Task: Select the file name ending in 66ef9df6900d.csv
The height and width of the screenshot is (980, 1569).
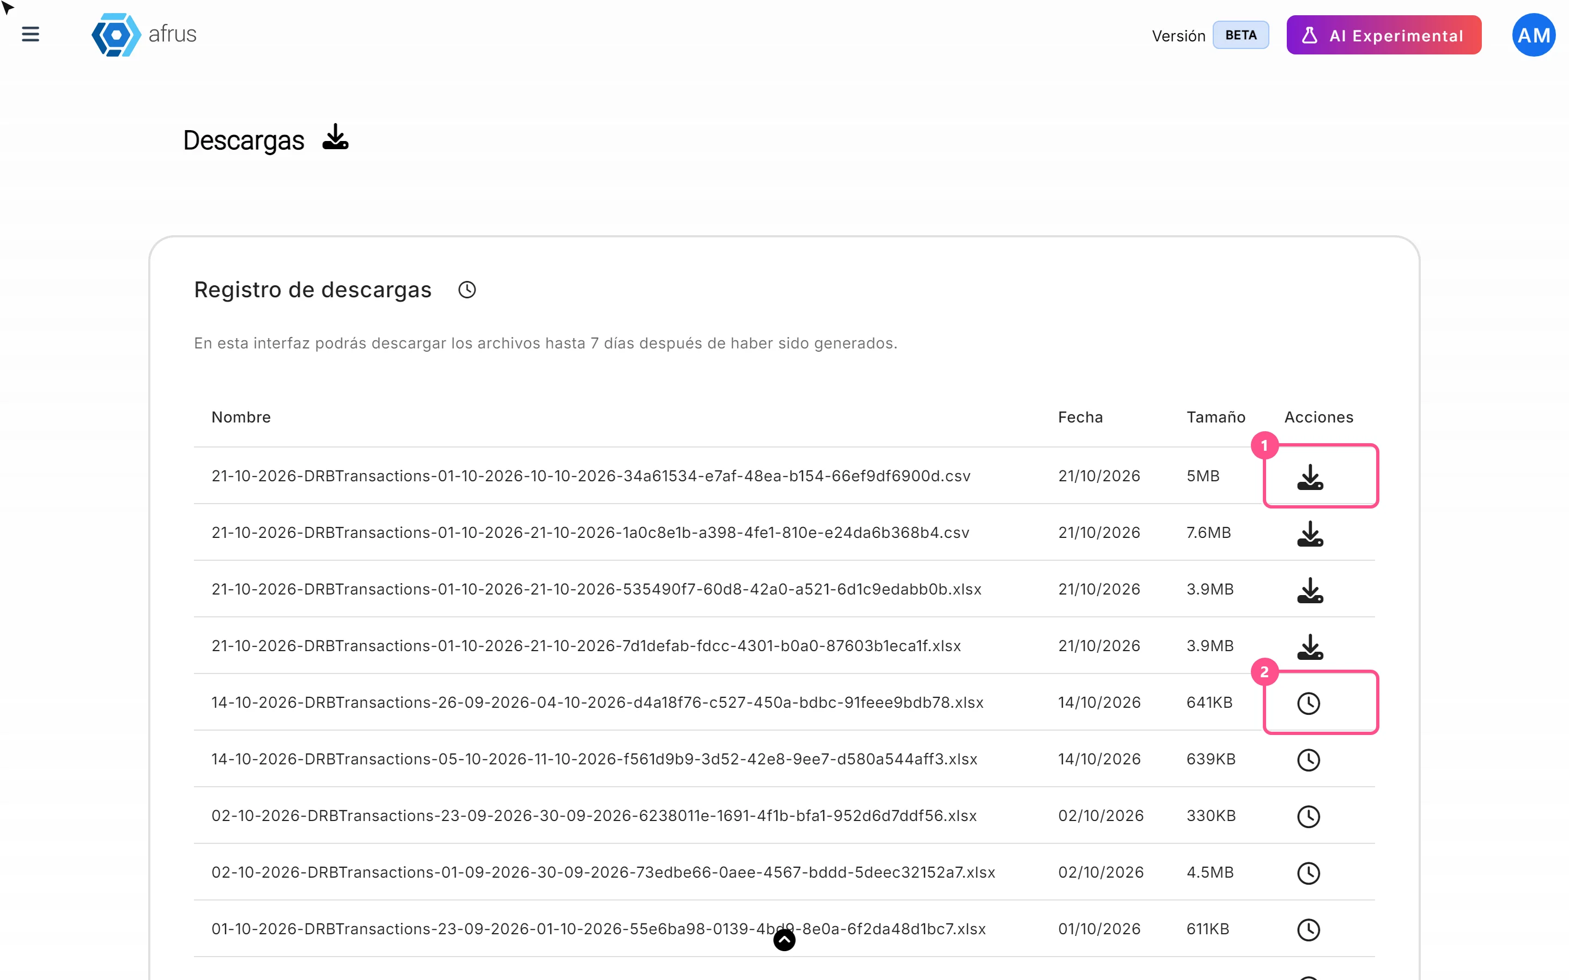Action: [x=591, y=476]
